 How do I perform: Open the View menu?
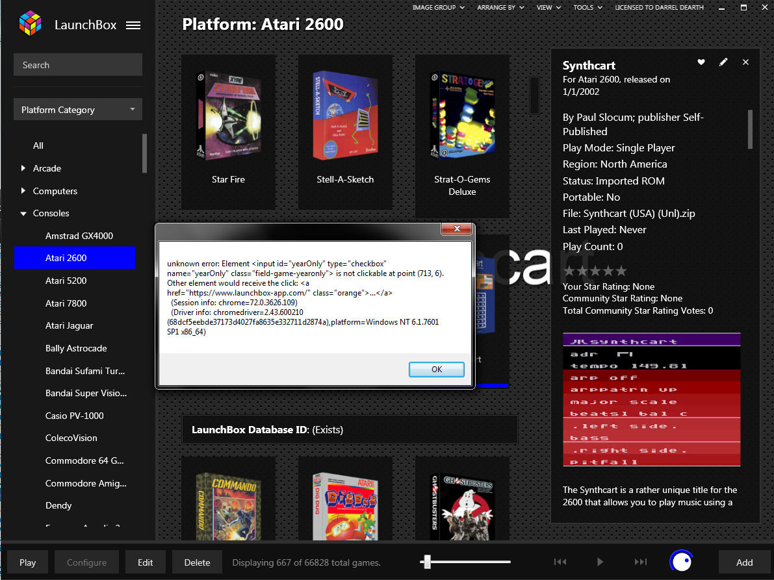point(548,7)
